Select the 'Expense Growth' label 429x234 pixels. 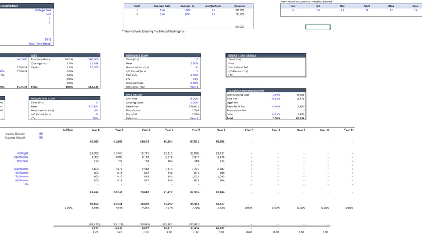point(15,138)
